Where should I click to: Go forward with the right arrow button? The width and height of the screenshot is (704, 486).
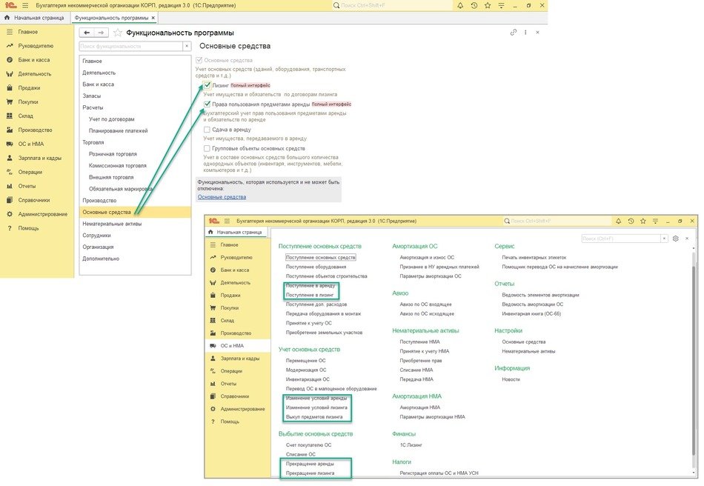(101, 33)
